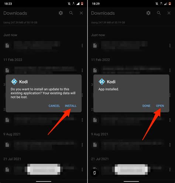Viewport: 175px width, 183px height.
Task: Open more options for left 9 Aug 2021 download
Action: point(82,145)
